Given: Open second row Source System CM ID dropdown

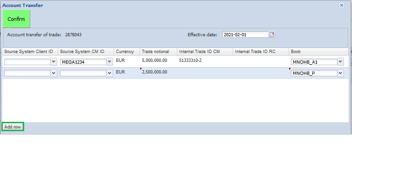Looking at the screenshot, I should pos(109,73).
